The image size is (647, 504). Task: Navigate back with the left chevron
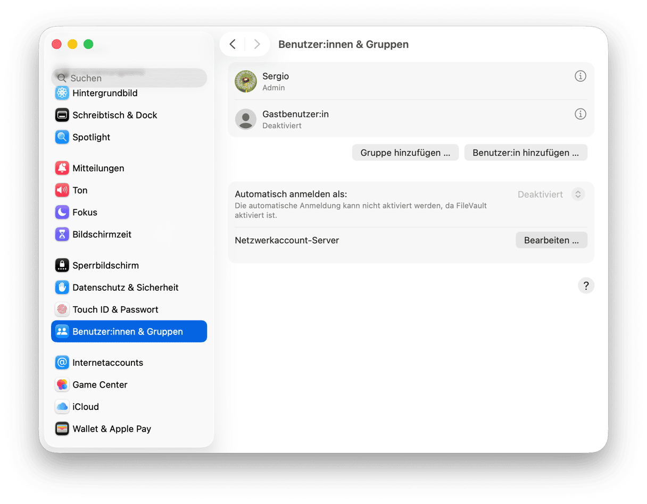tap(233, 44)
